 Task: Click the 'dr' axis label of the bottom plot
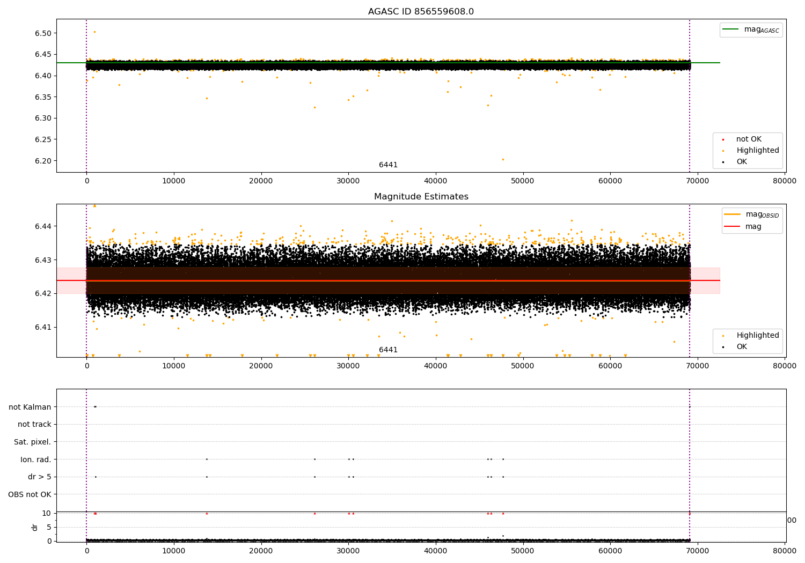[35, 527]
